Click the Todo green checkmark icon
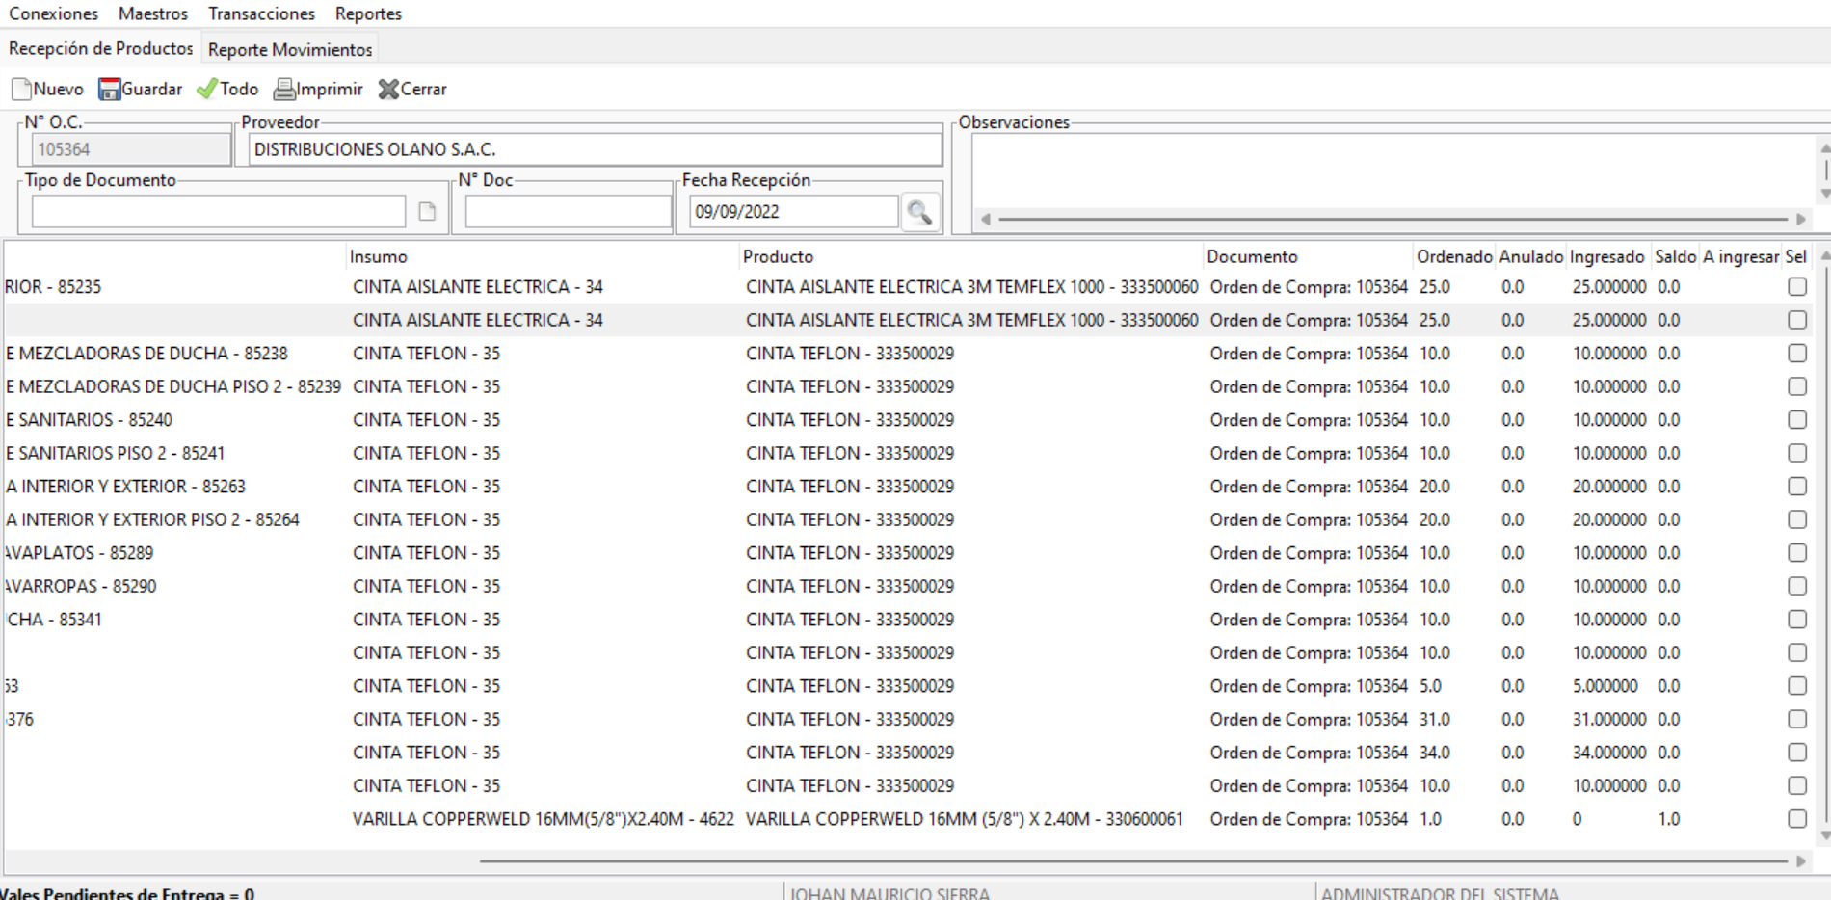This screenshot has height=900, width=1831. click(206, 89)
